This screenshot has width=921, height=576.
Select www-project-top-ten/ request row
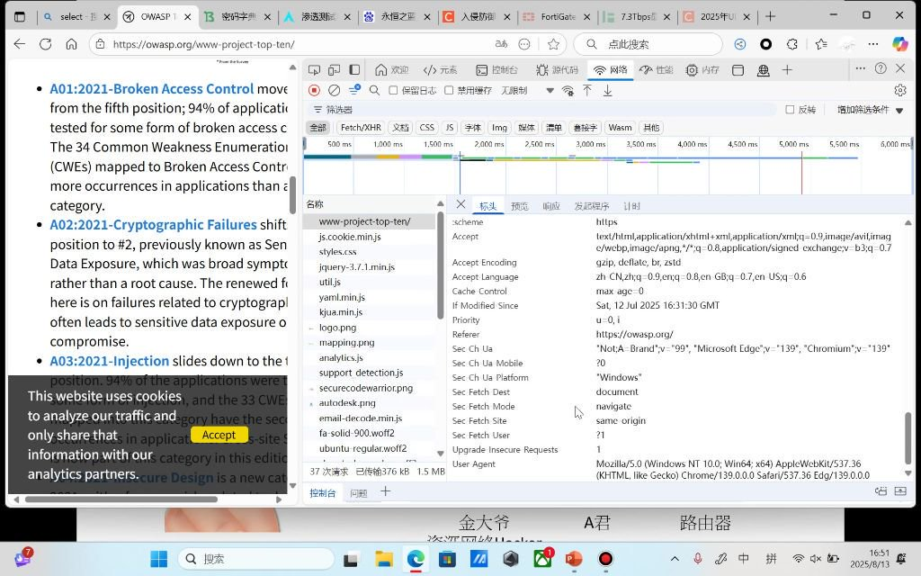[370, 221]
